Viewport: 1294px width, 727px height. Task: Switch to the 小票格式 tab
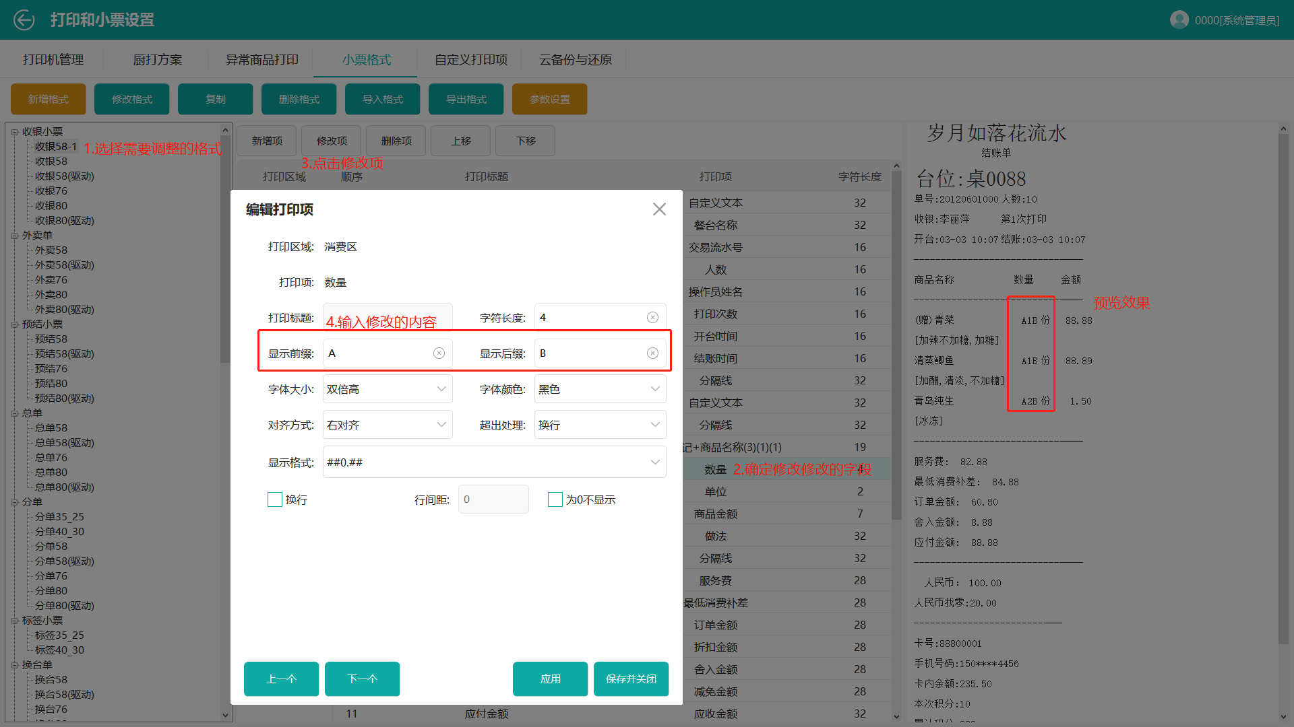coord(367,60)
